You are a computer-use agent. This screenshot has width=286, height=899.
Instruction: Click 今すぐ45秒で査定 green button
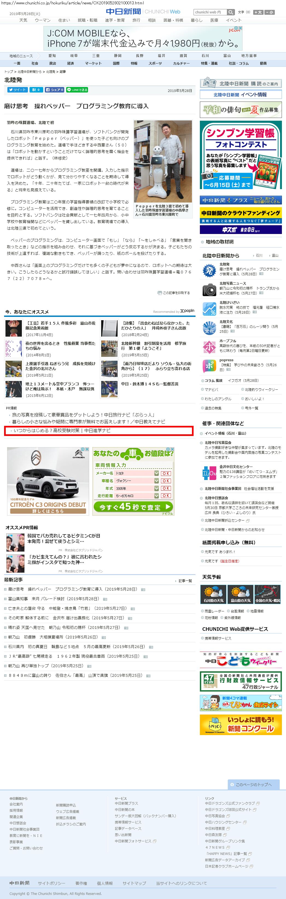click(133, 507)
